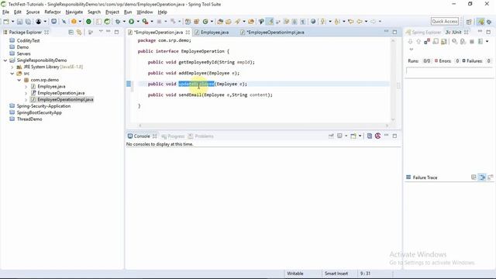Expand the Employee.java tree node
This screenshot has width=496, height=279.
pos(26,86)
